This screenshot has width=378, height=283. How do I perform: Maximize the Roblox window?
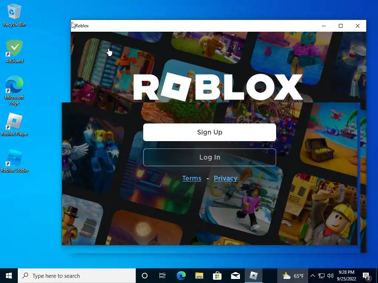[341, 26]
